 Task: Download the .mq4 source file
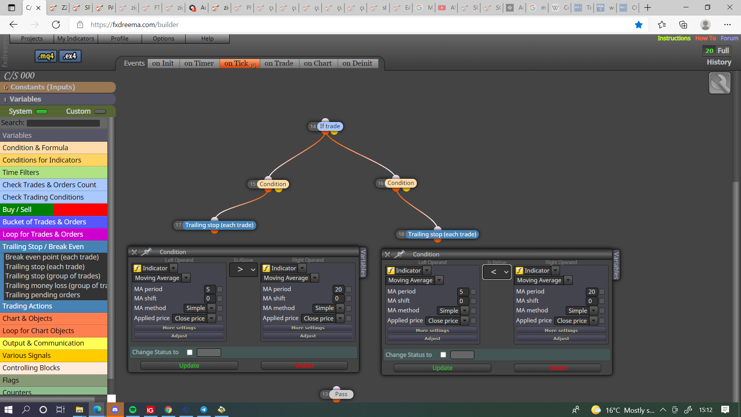pyautogui.click(x=46, y=56)
